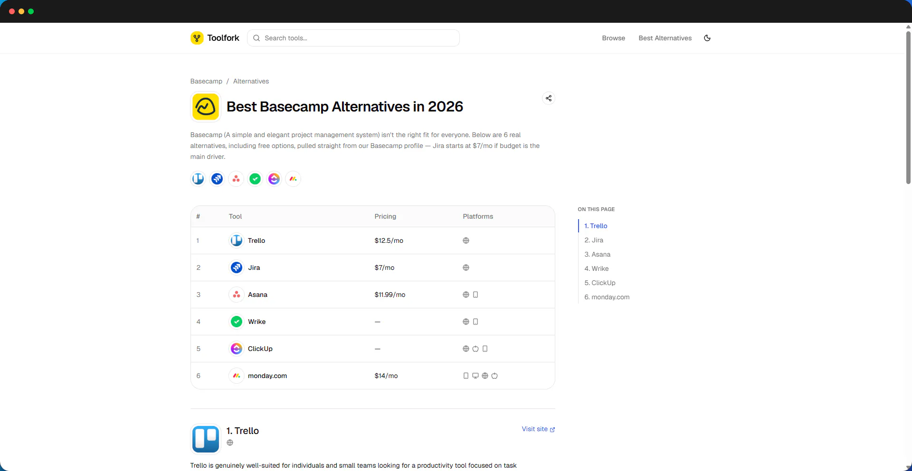Click the Pricing column header

385,216
